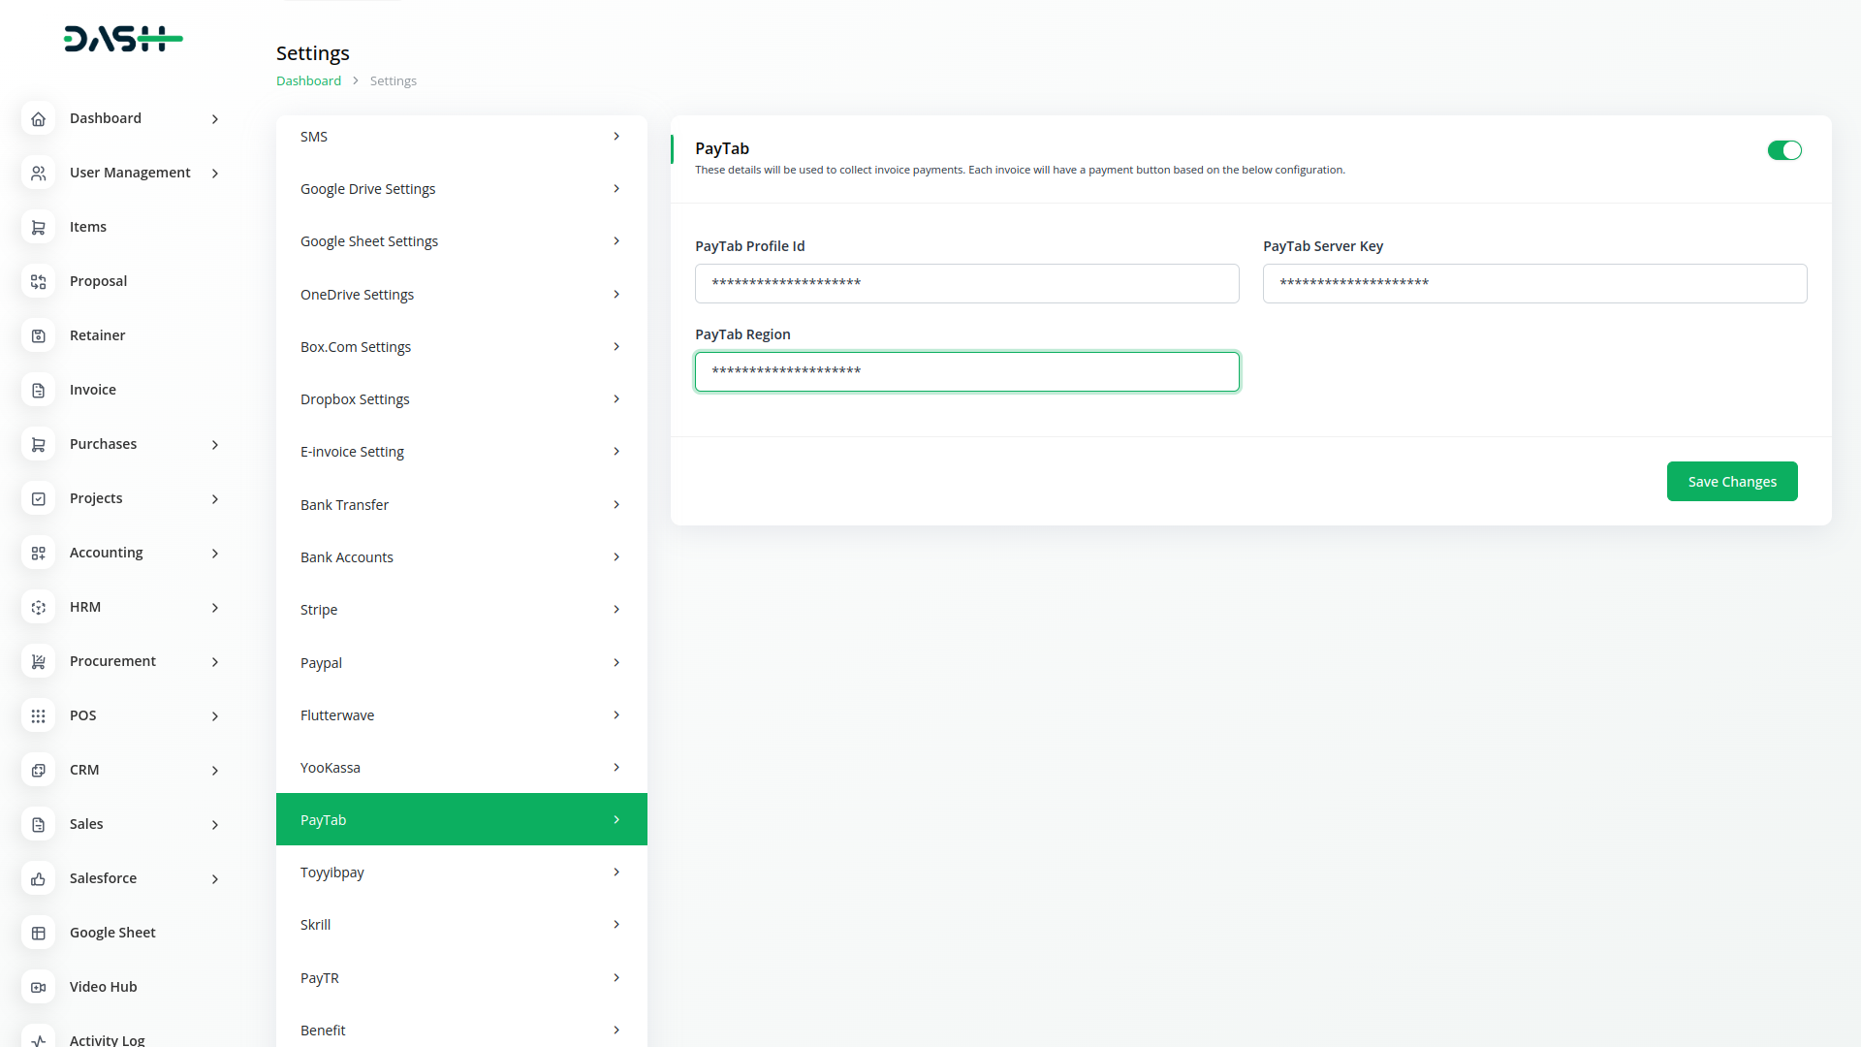The image size is (1861, 1047).
Task: Open the Stripe settings section
Action: (x=461, y=610)
